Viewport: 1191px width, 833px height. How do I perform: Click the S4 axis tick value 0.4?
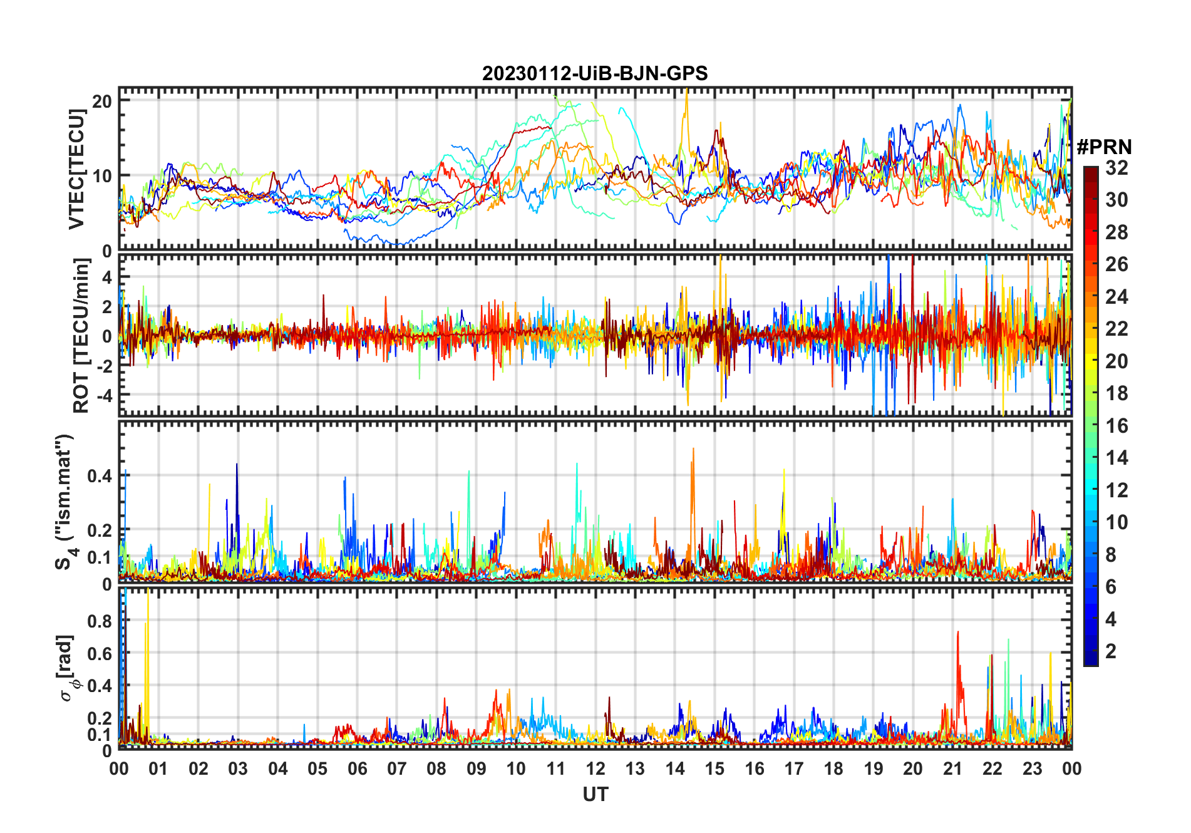coord(100,476)
